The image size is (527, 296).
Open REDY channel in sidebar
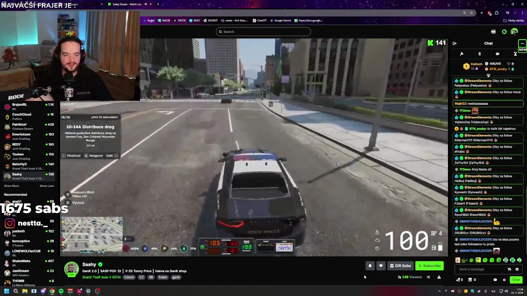pyautogui.click(x=28, y=146)
